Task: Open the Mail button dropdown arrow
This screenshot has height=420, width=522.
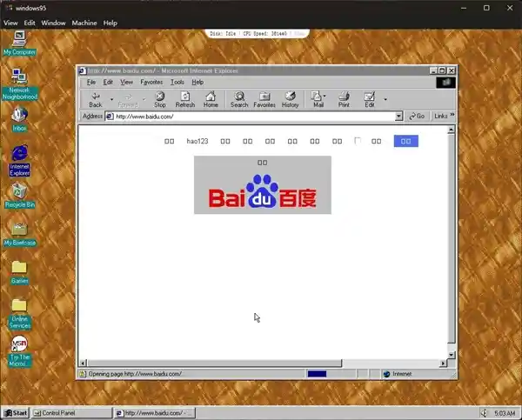Action: (325, 97)
